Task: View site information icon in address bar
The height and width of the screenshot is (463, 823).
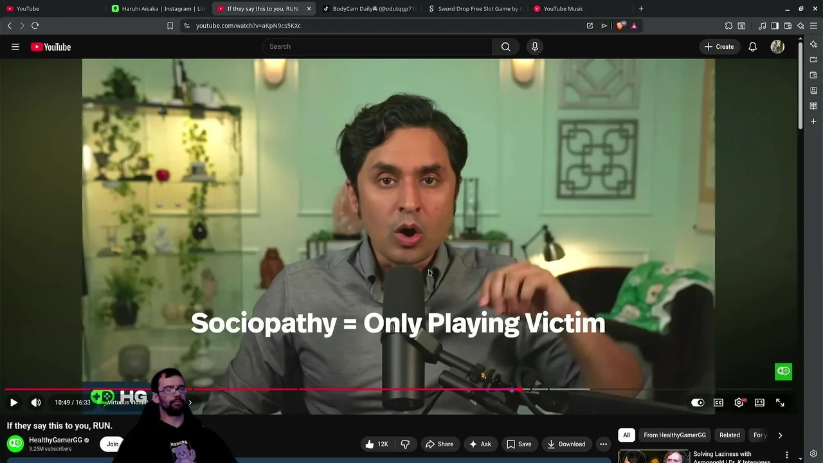Action: (x=186, y=26)
